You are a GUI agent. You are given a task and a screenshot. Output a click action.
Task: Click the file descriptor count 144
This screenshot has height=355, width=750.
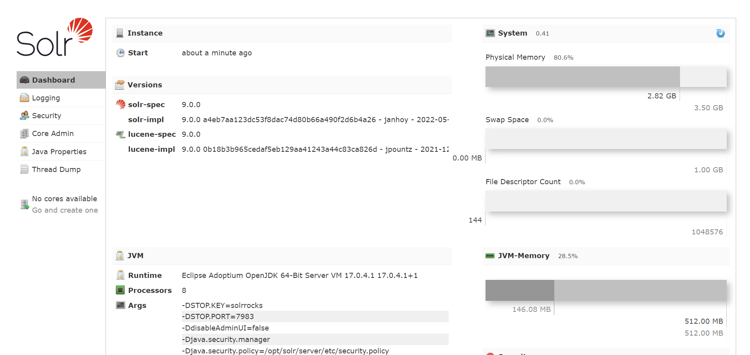pos(475,220)
